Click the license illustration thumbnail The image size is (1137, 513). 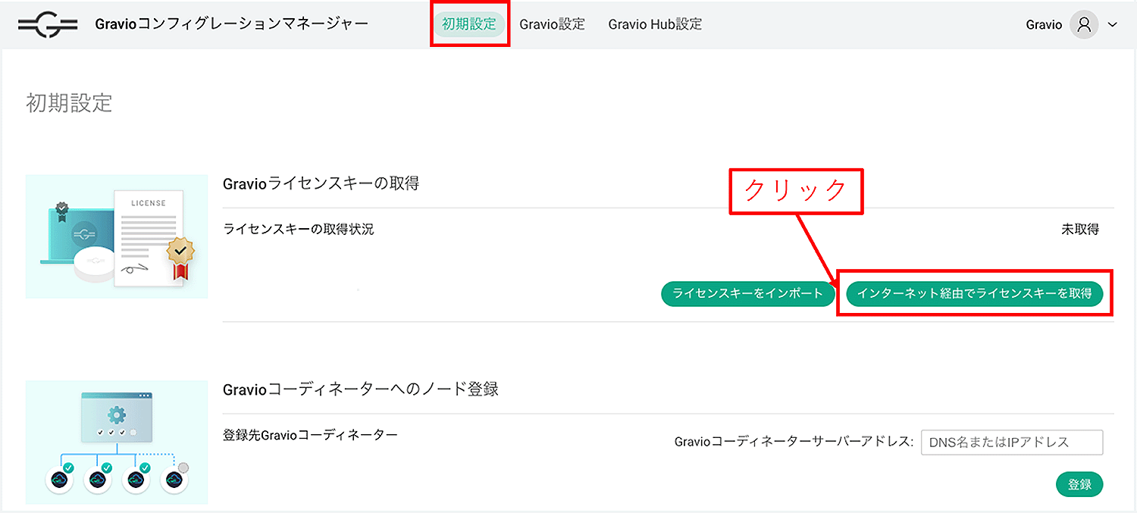(117, 236)
